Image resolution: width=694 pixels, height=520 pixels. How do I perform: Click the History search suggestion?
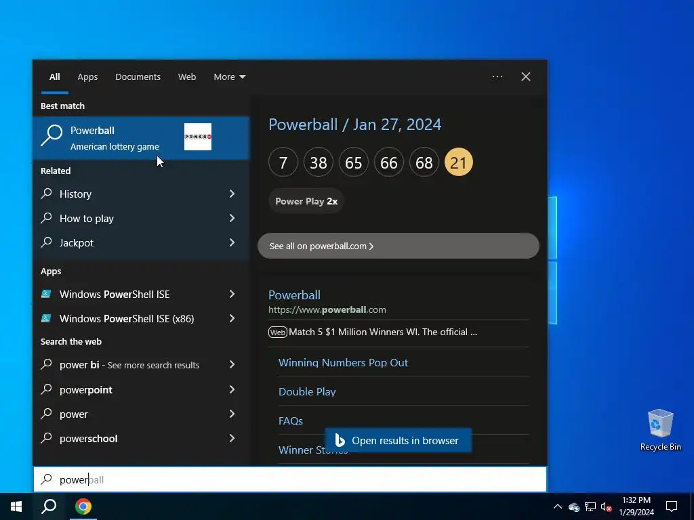click(75, 194)
